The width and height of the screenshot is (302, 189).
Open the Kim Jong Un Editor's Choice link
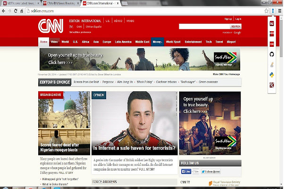pyautogui.click(x=125, y=82)
